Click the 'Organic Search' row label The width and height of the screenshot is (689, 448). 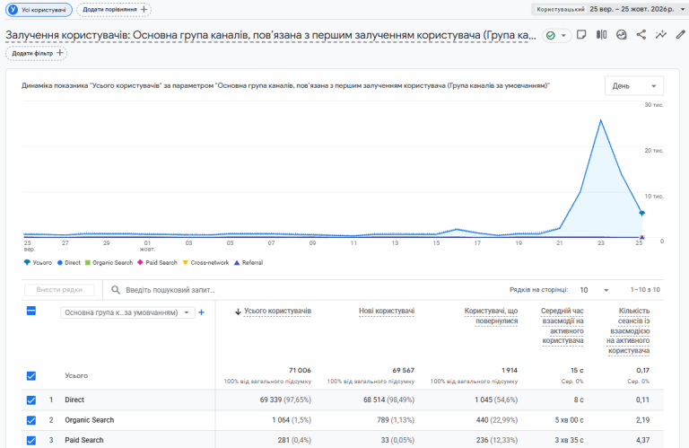pyautogui.click(x=89, y=420)
